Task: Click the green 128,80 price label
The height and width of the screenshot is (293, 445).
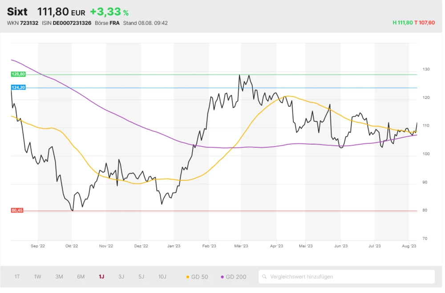Action: 18,74
